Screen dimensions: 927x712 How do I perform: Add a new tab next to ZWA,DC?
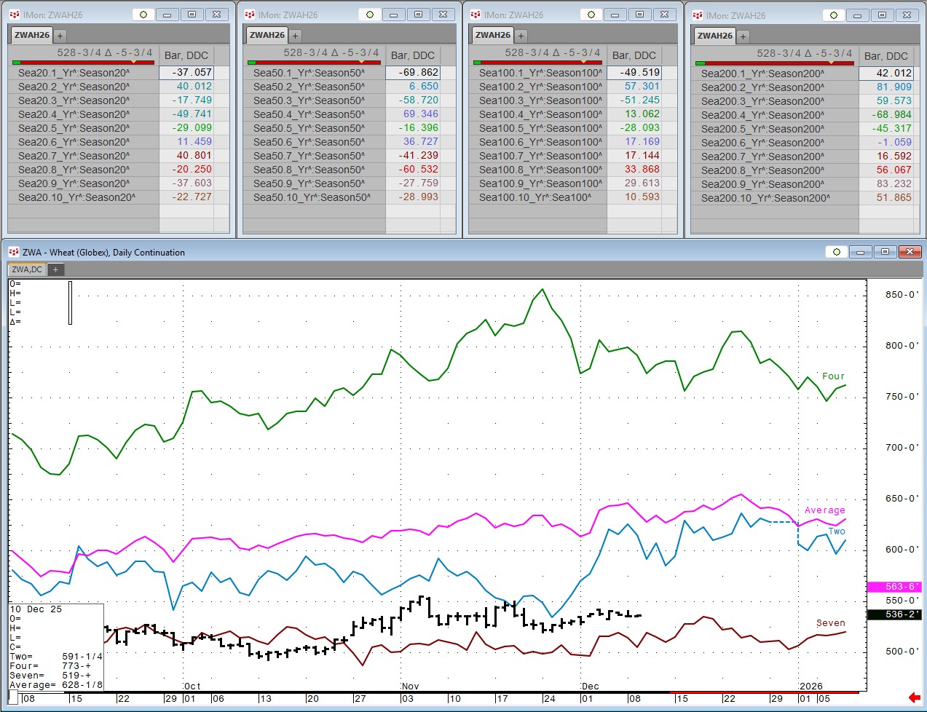tap(55, 269)
